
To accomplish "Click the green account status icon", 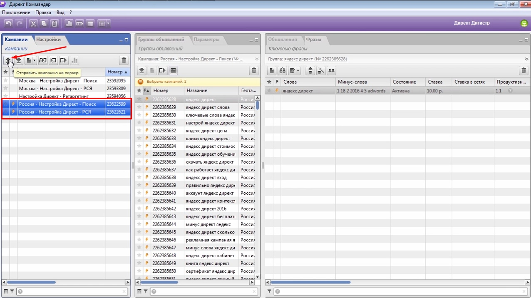I will click(524, 23).
